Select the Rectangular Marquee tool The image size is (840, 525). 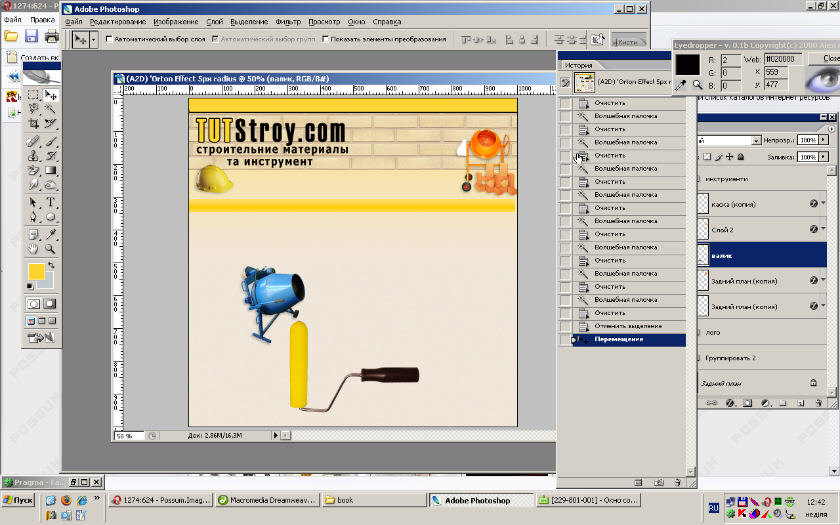pyautogui.click(x=33, y=96)
